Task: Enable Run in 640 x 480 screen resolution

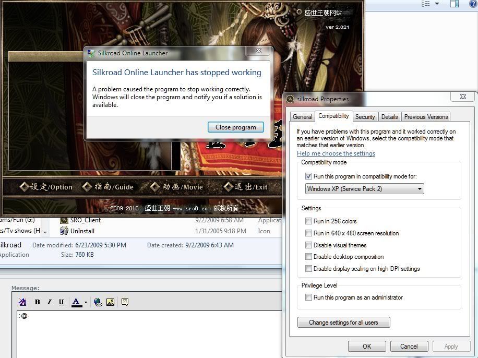Action: pyautogui.click(x=308, y=233)
